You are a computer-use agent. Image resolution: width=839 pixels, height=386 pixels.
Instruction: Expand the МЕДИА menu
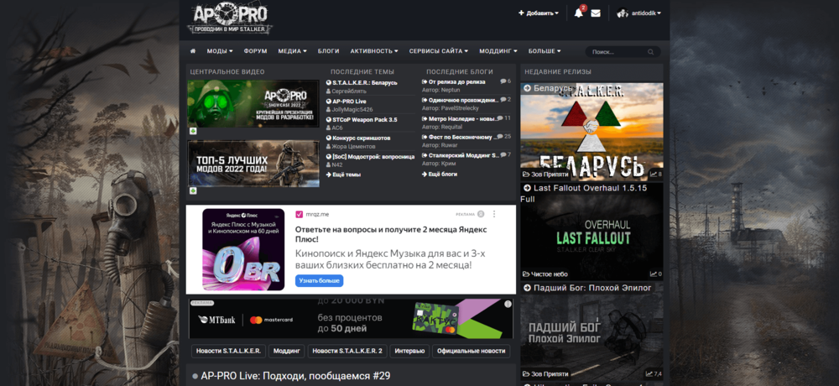coord(292,51)
